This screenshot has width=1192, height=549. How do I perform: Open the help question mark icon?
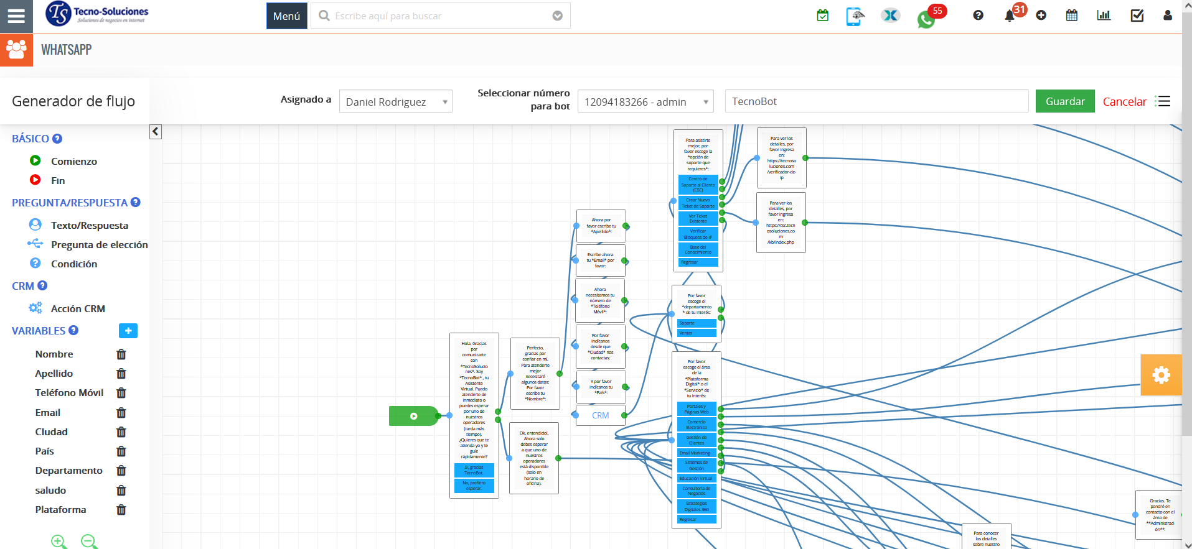(x=978, y=16)
